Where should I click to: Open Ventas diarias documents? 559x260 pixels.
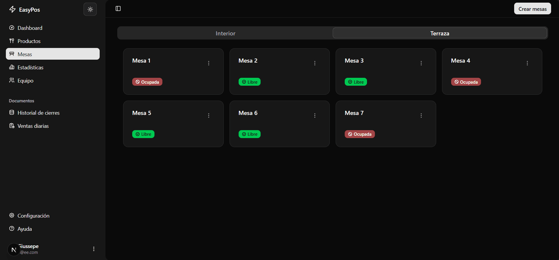[33, 126]
